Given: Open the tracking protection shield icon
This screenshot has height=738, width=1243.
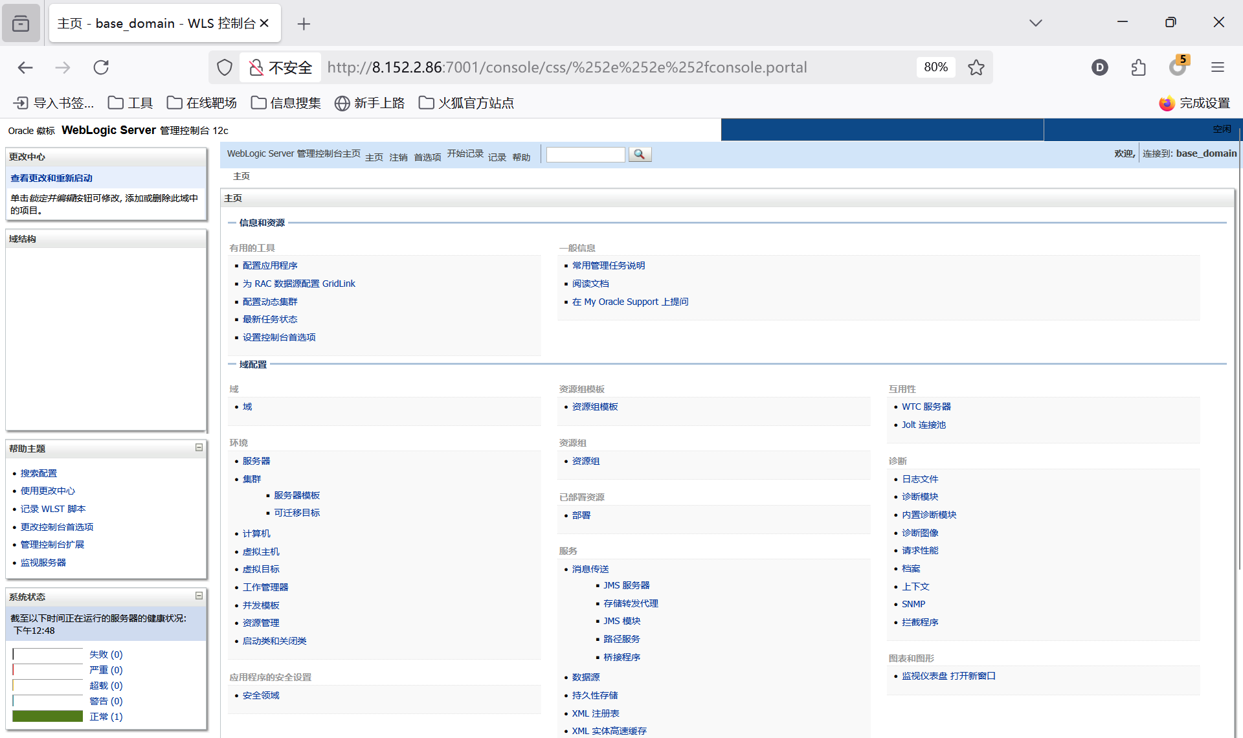Looking at the screenshot, I should coord(225,67).
